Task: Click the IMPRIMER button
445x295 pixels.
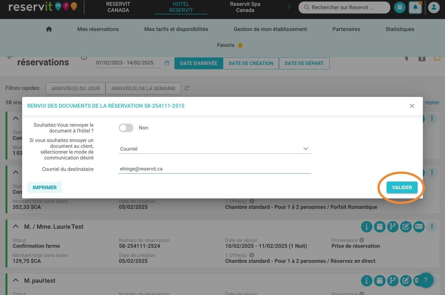Action: point(45,187)
